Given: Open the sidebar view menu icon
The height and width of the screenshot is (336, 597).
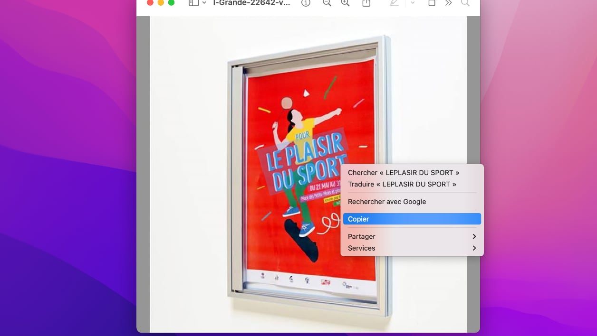Looking at the screenshot, I should click(x=193, y=3).
